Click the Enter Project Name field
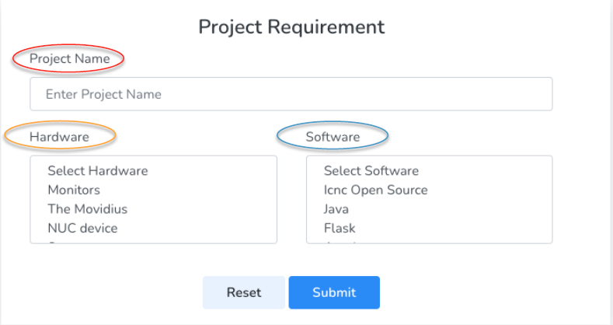613x325 pixels. pyautogui.click(x=291, y=94)
